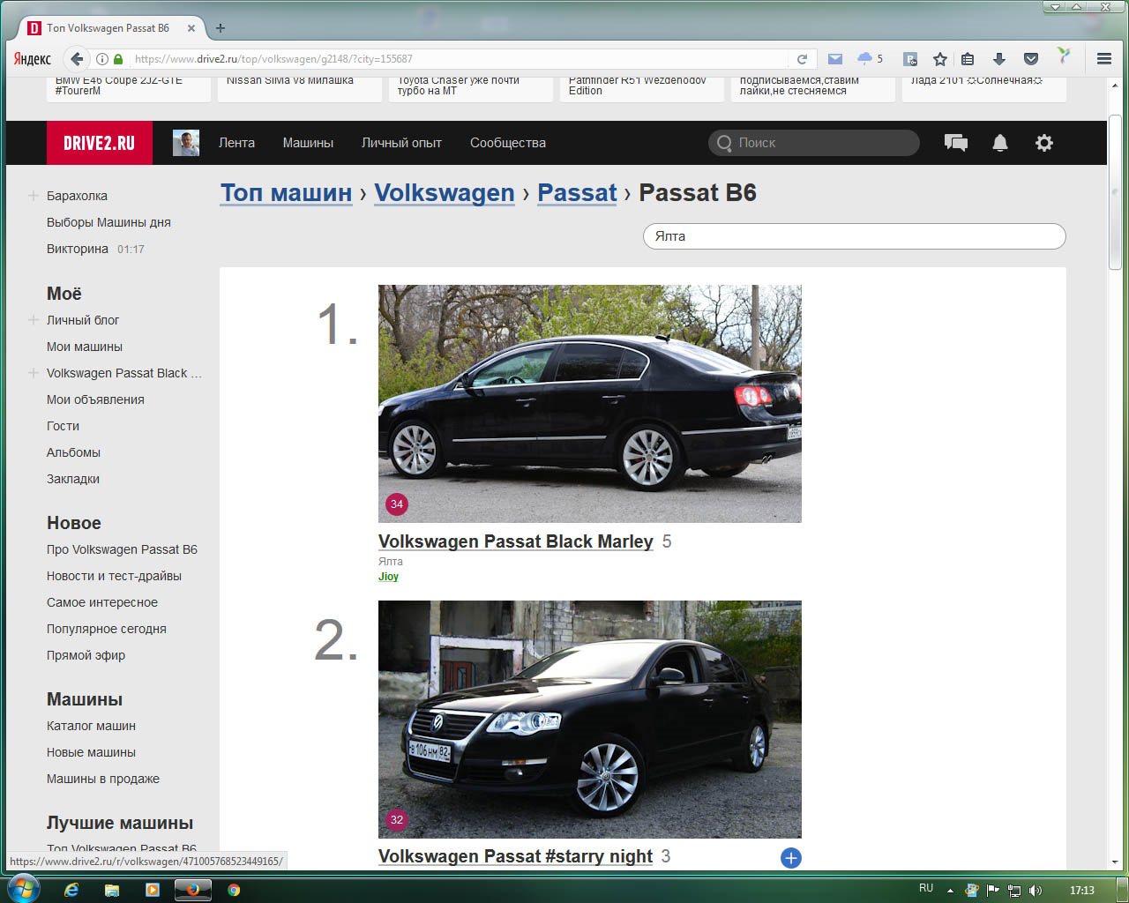Image resolution: width=1129 pixels, height=903 pixels.
Task: Click the Ялта city filter field
Action: (855, 236)
